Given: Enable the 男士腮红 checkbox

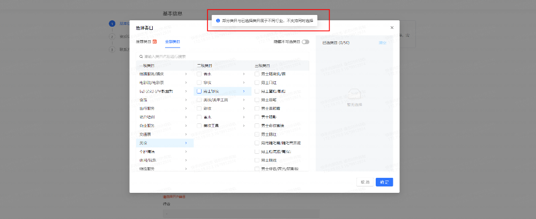Looking at the screenshot, I should [257, 134].
